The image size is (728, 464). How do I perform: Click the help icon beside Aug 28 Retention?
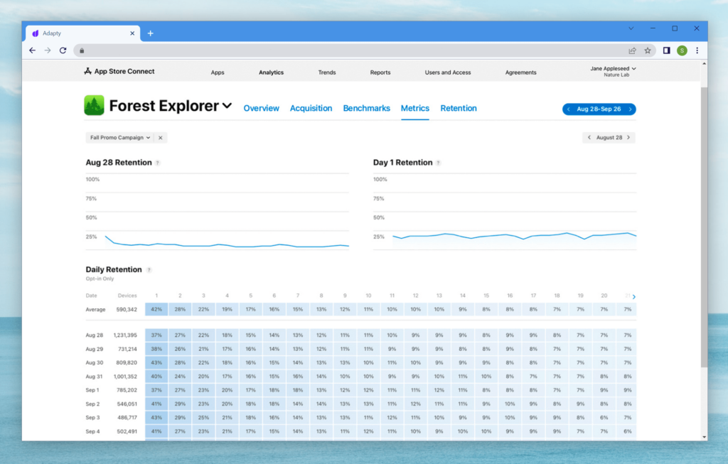[x=158, y=163]
